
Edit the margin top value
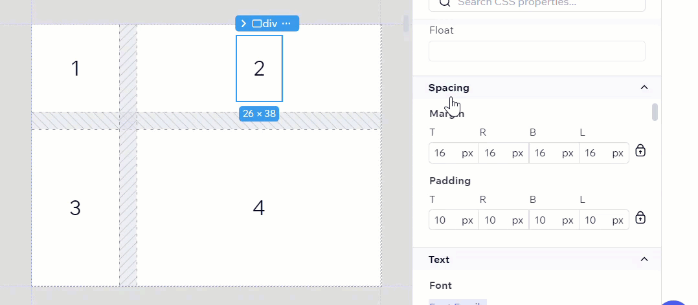441,153
